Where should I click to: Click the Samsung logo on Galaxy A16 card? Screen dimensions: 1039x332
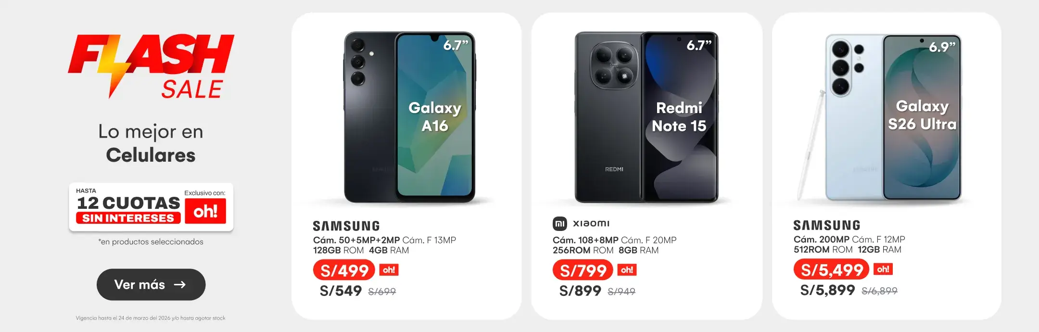pyautogui.click(x=346, y=226)
